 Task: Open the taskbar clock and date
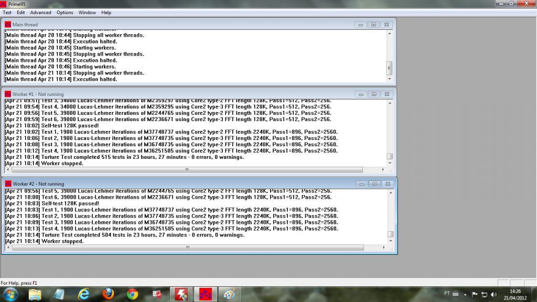click(515, 295)
